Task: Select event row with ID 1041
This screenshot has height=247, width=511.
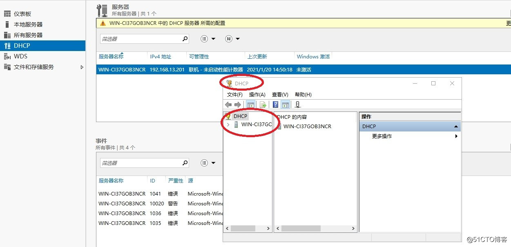Action: coord(160,194)
